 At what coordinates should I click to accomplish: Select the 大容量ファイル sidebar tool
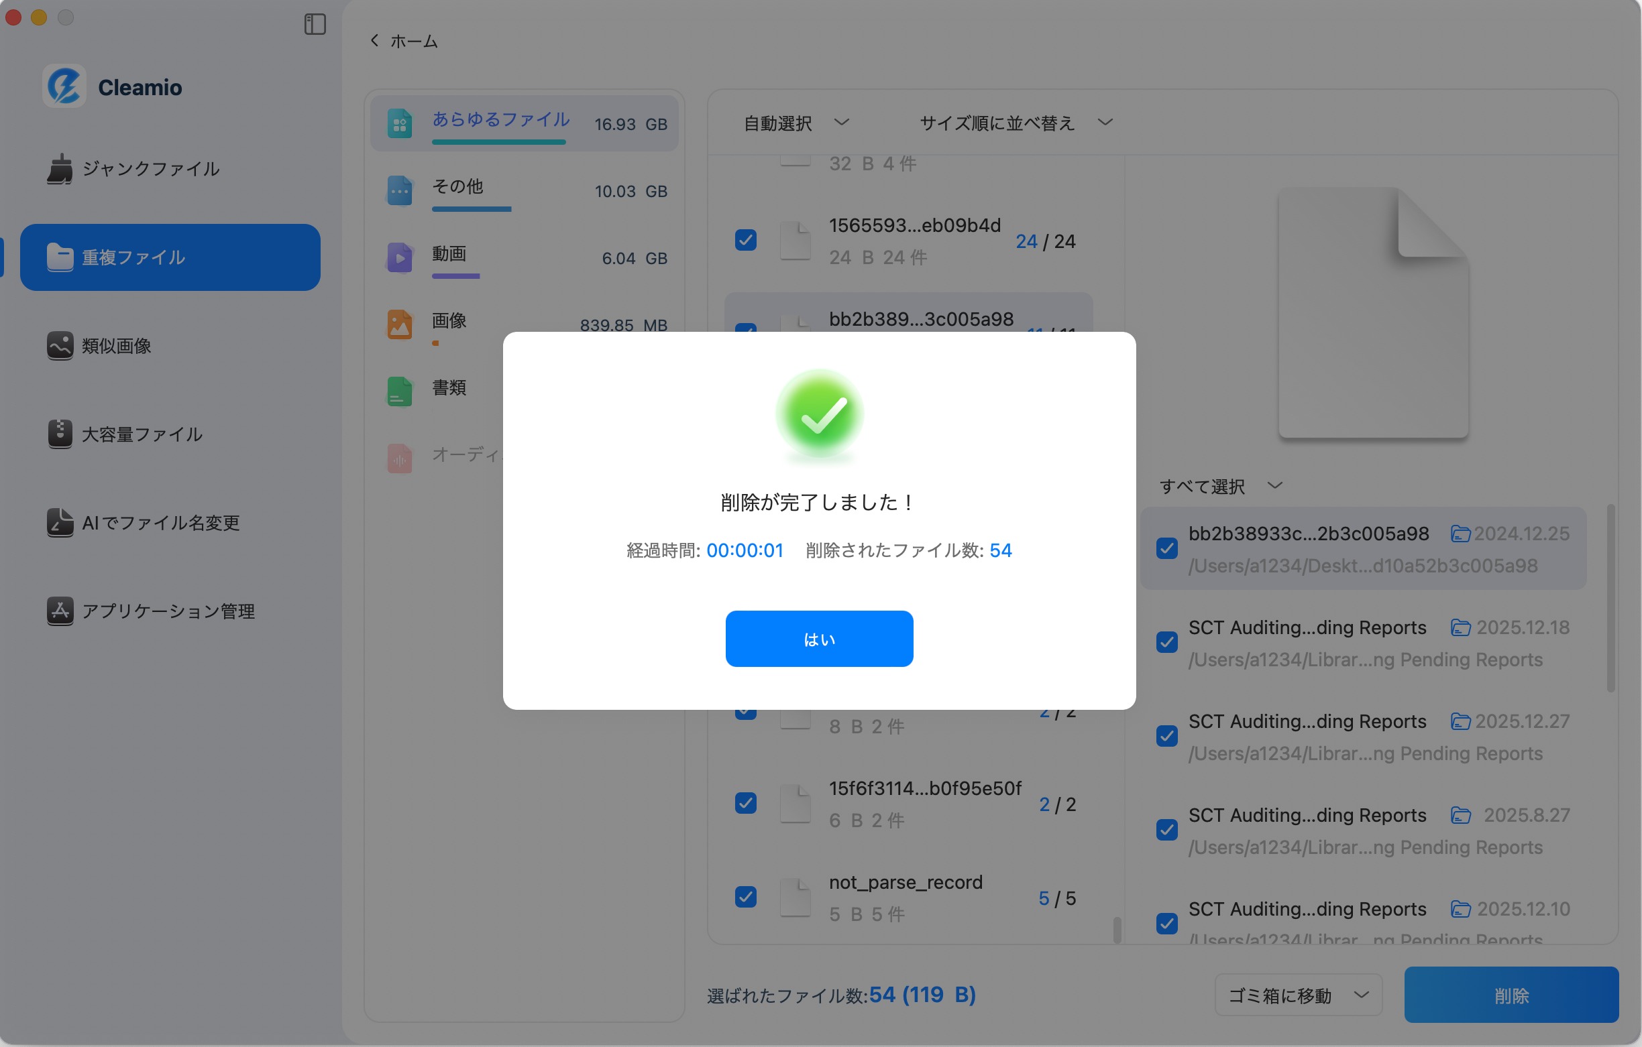pos(141,434)
